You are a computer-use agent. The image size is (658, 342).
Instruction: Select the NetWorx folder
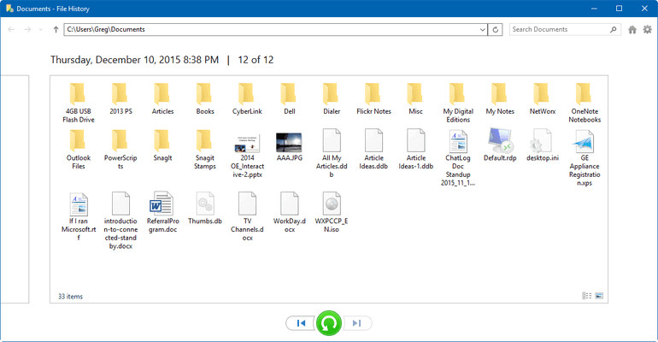tap(542, 98)
